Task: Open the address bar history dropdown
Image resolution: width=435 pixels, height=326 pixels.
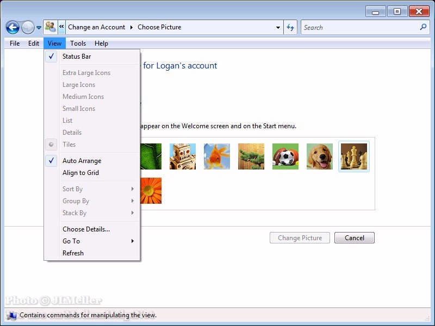Action: click(278, 28)
